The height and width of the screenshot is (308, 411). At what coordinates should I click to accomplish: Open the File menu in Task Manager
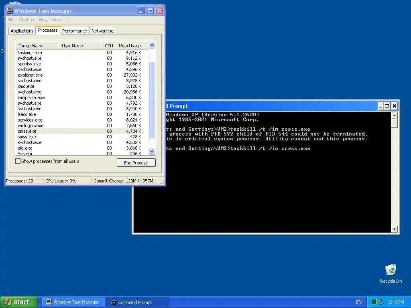(11, 20)
